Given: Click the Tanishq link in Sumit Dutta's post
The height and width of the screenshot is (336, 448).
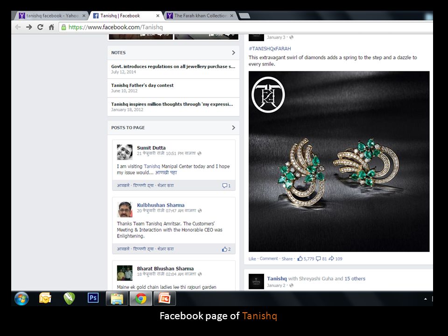Looking at the screenshot, I should pyautogui.click(x=152, y=166).
